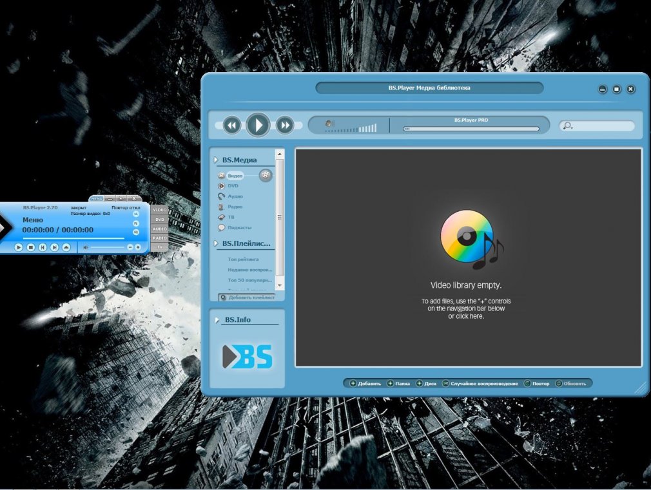Collapse the BS.Медиа section
The width and height of the screenshot is (651, 490).
(x=216, y=160)
